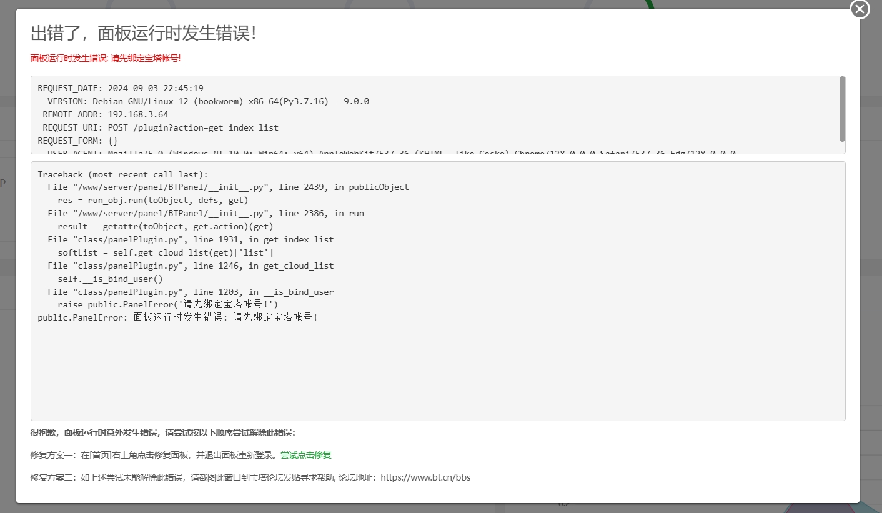Click the request info box scrollbar
Screen dimensions: 882x513
842,109
